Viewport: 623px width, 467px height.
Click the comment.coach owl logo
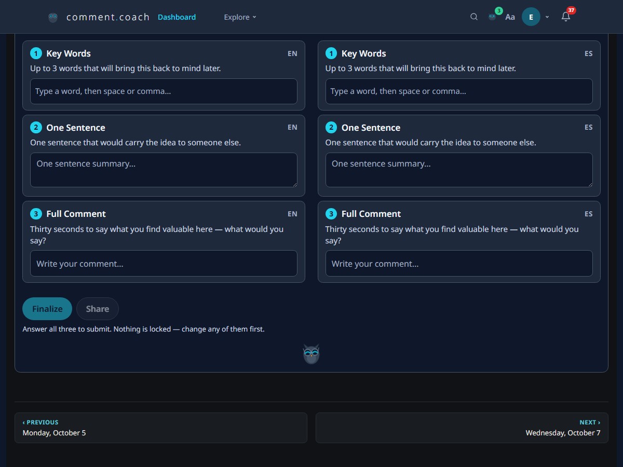point(53,17)
